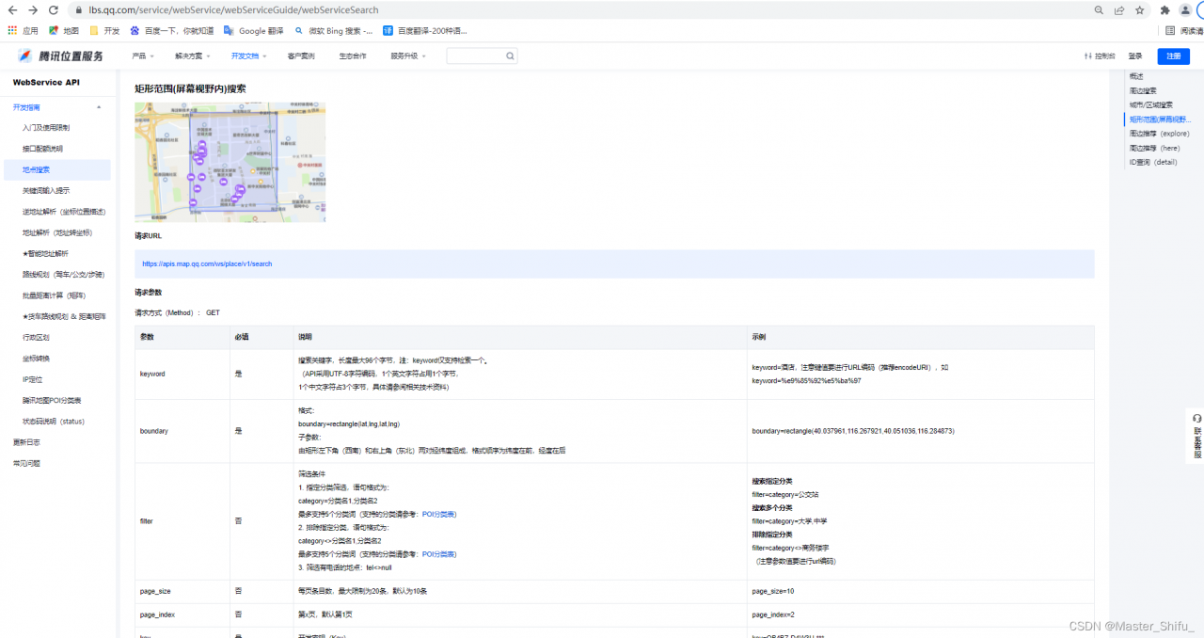This screenshot has width=1204, height=638.
Task: Open the 开发 bookmark folder
Action: coord(104,30)
